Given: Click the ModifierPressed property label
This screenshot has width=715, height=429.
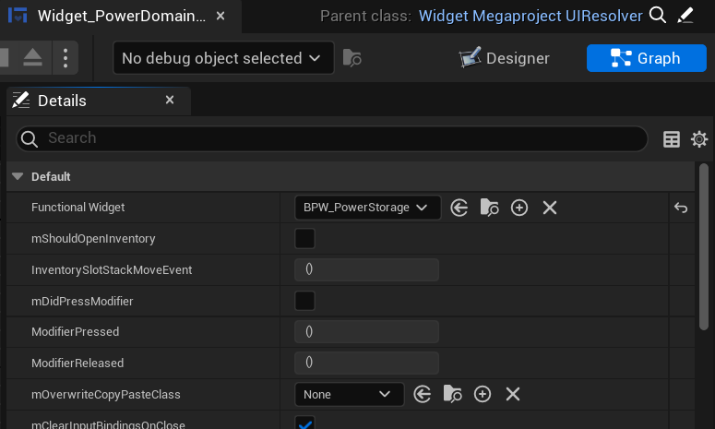Looking at the screenshot, I should tap(76, 331).
